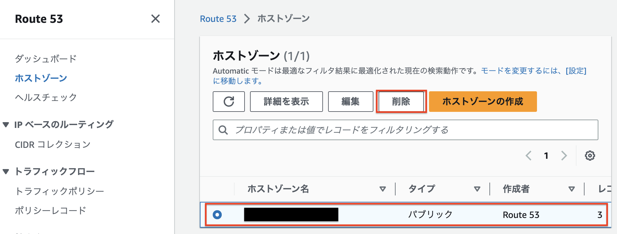The width and height of the screenshot is (617, 234).
Task: Click the magnifier icon in the filter field
Action: (223, 130)
